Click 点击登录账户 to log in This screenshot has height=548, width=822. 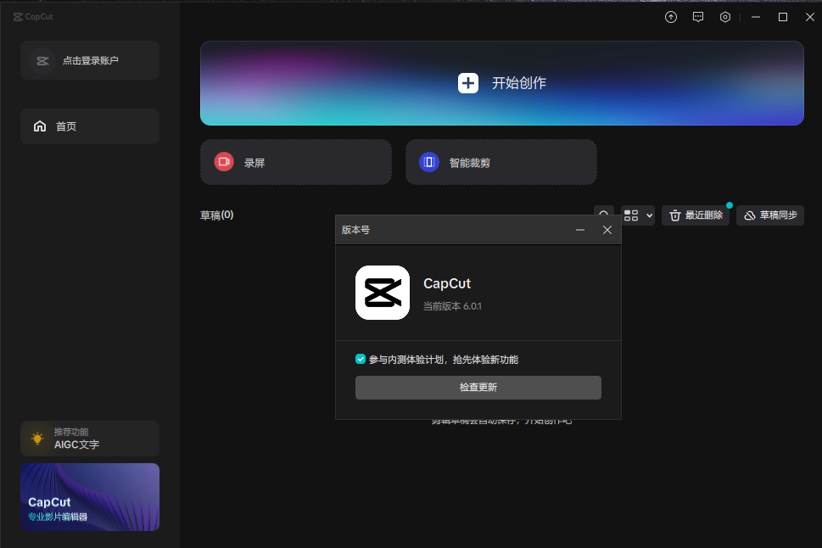pyautogui.click(x=90, y=60)
